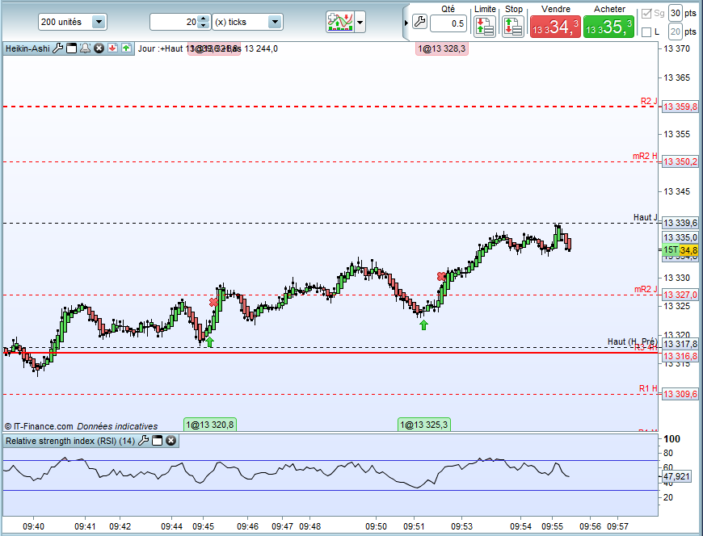Image resolution: width=703 pixels, height=536 pixels.
Task: Select the 1@13 328,3 order label
Action: point(442,48)
